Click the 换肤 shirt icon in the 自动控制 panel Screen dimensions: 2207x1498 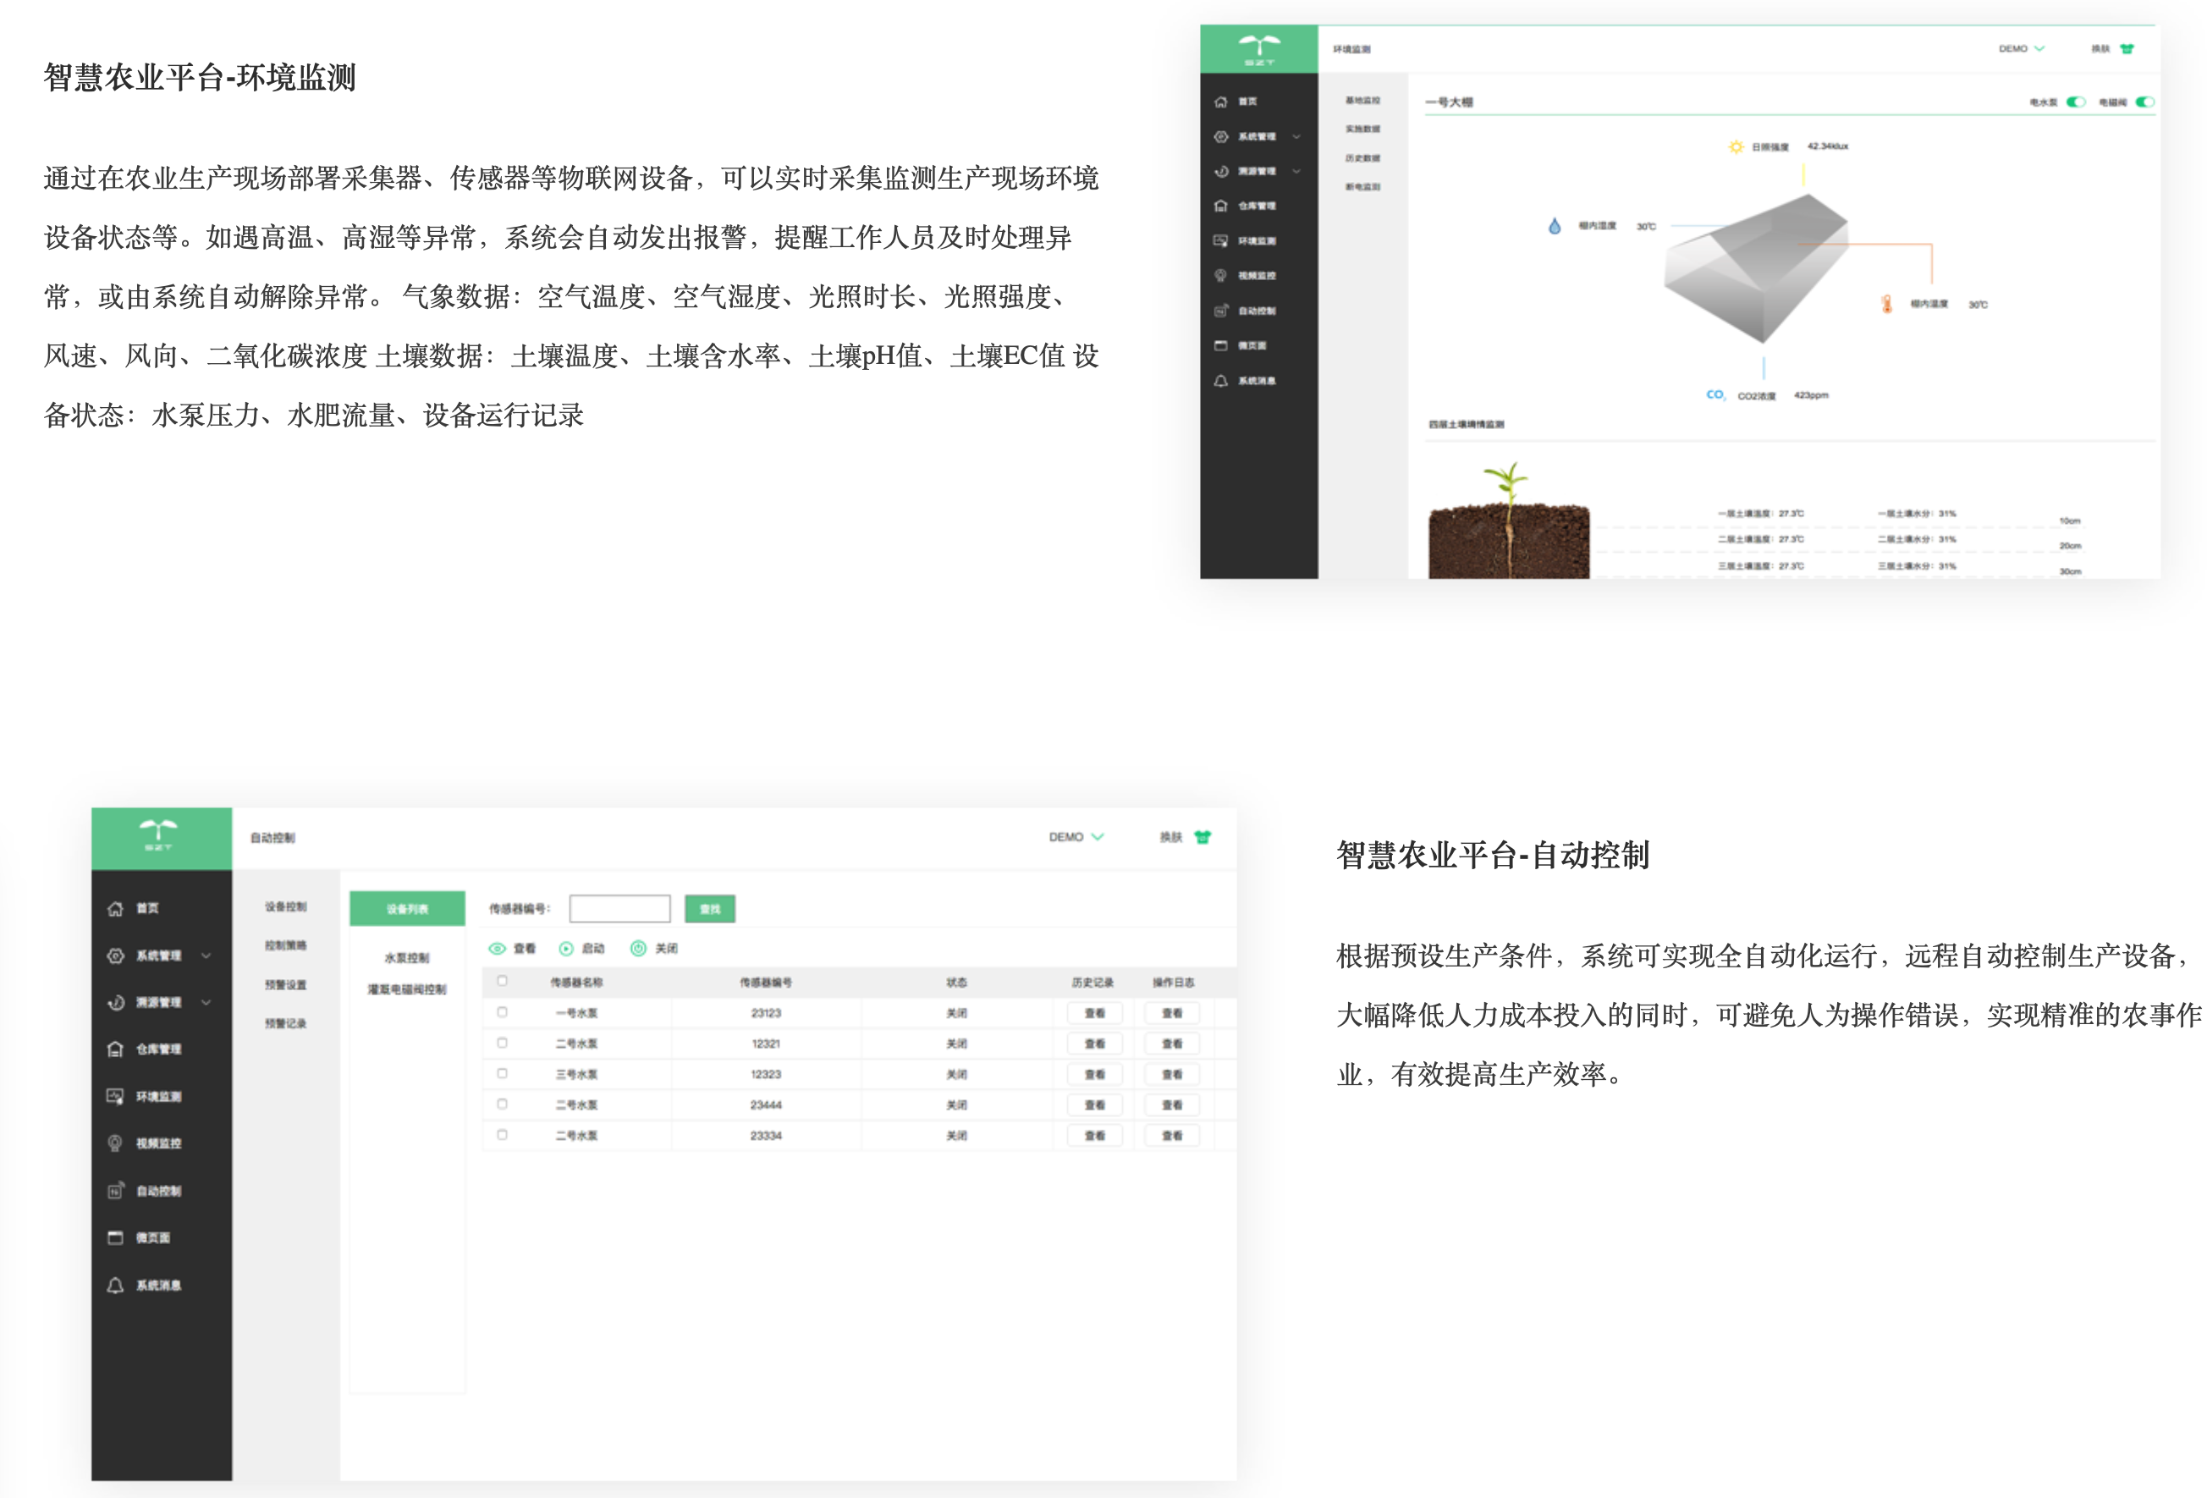point(1203,837)
